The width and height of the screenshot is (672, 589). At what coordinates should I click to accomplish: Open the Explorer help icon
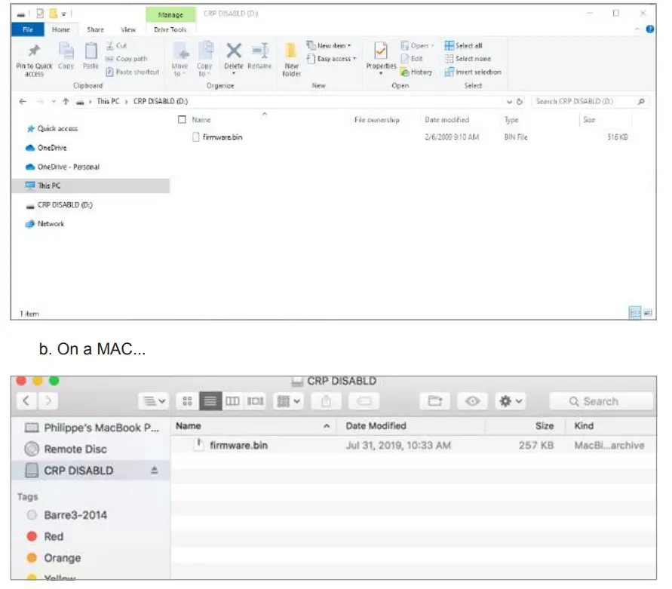(649, 29)
